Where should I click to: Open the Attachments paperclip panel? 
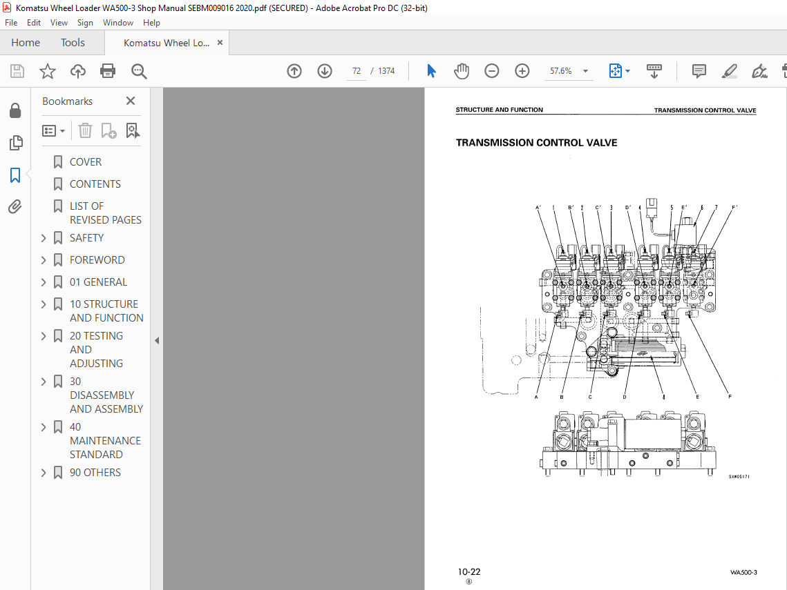point(15,206)
